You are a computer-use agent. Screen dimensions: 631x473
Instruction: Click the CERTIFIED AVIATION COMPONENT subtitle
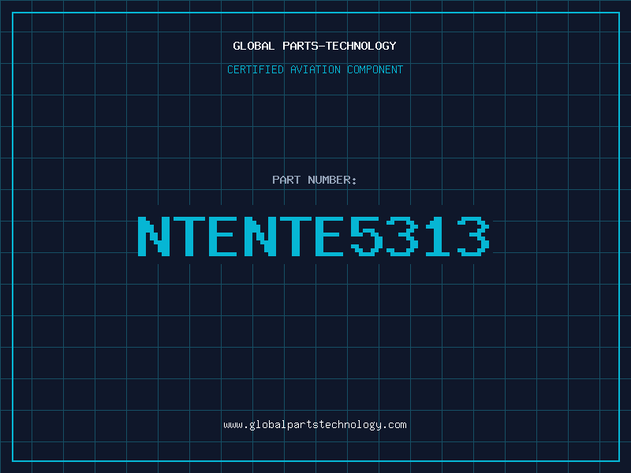pyautogui.click(x=315, y=69)
